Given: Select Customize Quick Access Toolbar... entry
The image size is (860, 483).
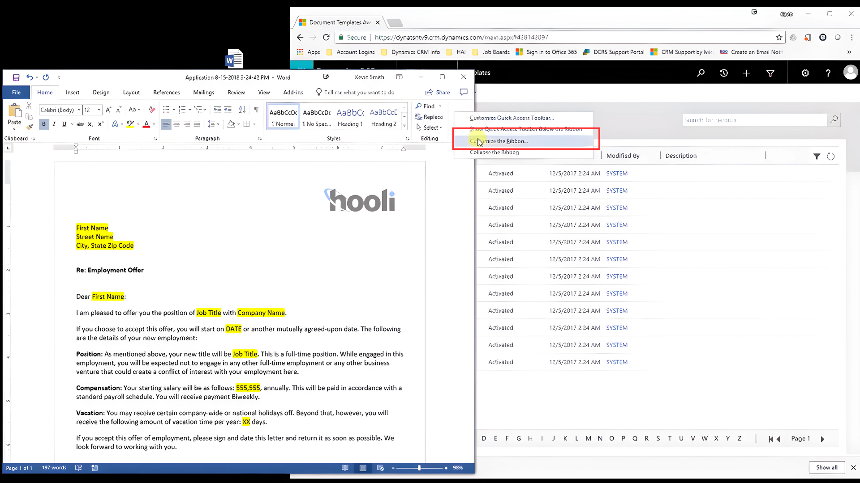Looking at the screenshot, I should point(524,118).
